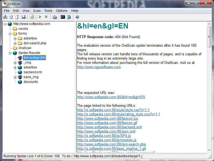
Task: Expand the base_img spider result
Action: click(x=15, y=77)
